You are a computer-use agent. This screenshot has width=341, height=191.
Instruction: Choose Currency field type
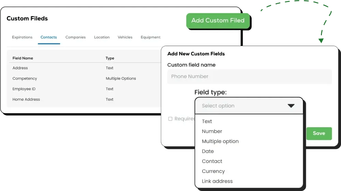click(x=213, y=172)
